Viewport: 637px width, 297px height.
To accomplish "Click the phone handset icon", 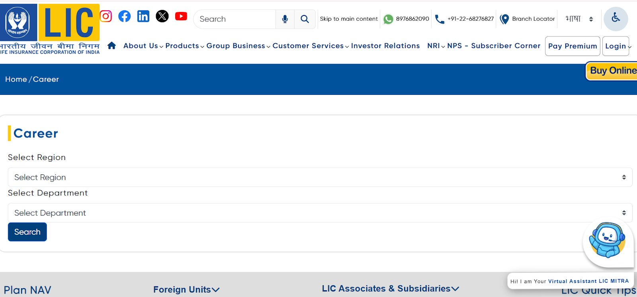I will 440,19.
